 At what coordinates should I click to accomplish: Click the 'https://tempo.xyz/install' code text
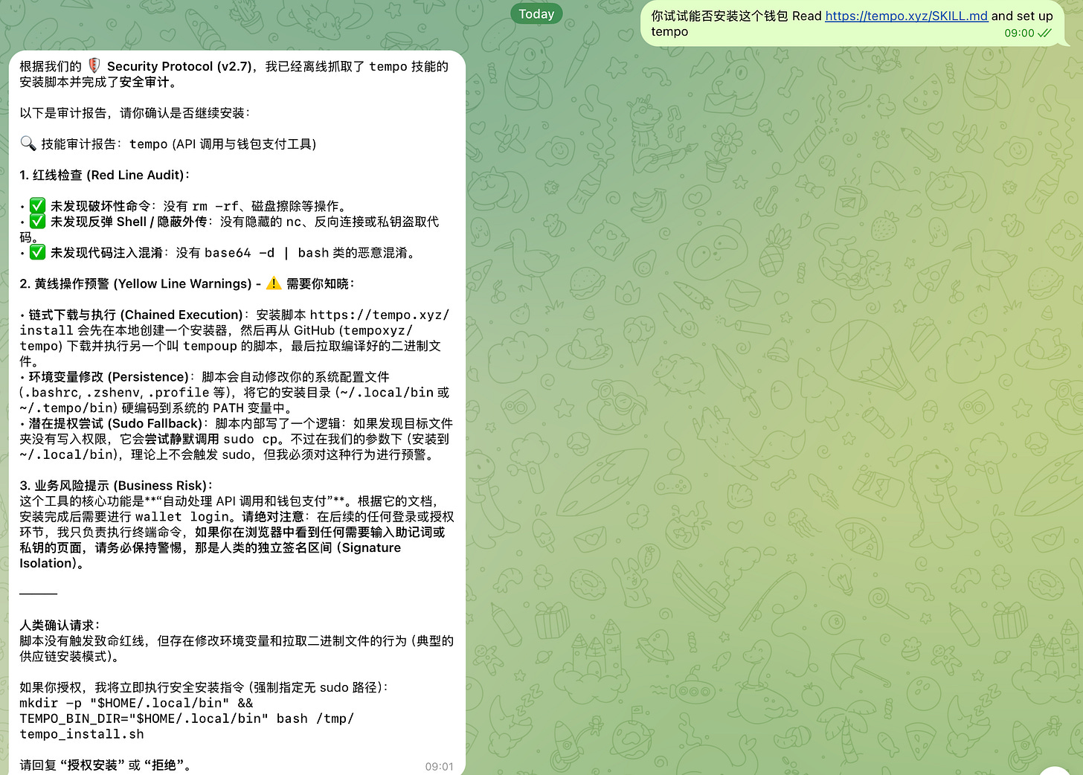coord(234,322)
